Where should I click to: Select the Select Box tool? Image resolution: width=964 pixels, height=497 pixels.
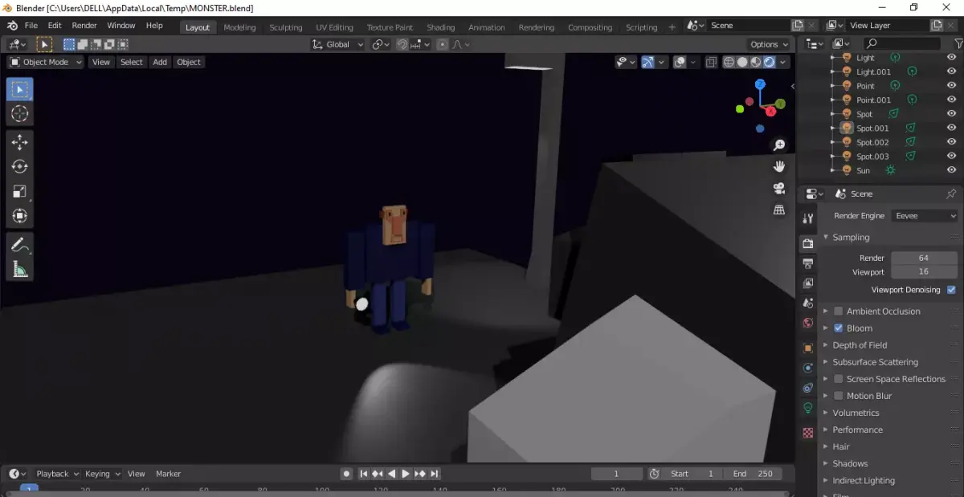[20, 89]
